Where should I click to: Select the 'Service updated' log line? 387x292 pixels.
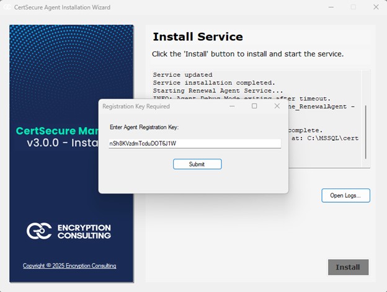tap(182, 75)
